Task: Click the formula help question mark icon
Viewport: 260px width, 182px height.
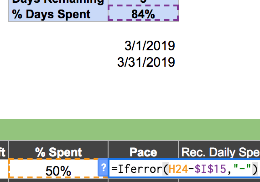Action: coord(103,167)
